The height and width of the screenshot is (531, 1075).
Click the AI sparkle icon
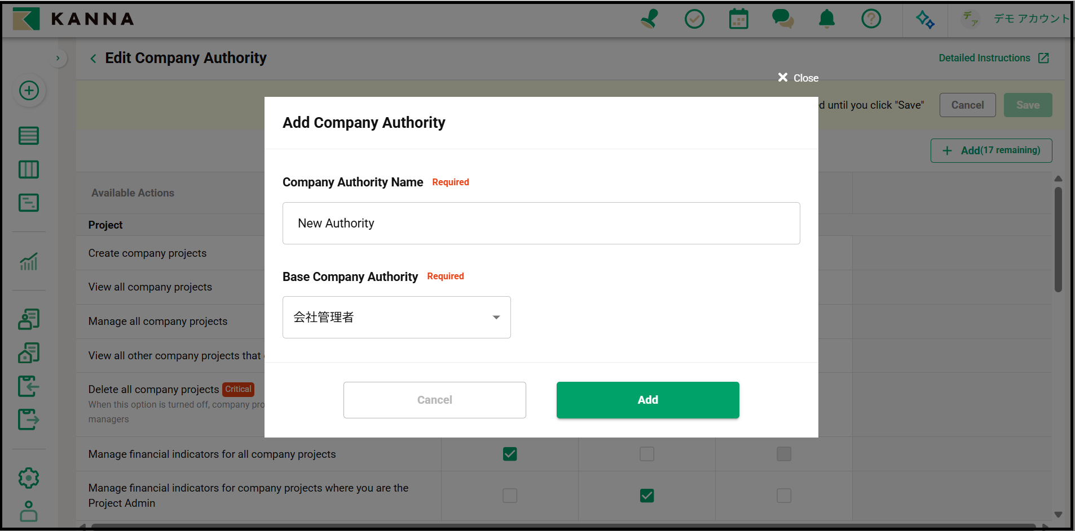pos(925,19)
